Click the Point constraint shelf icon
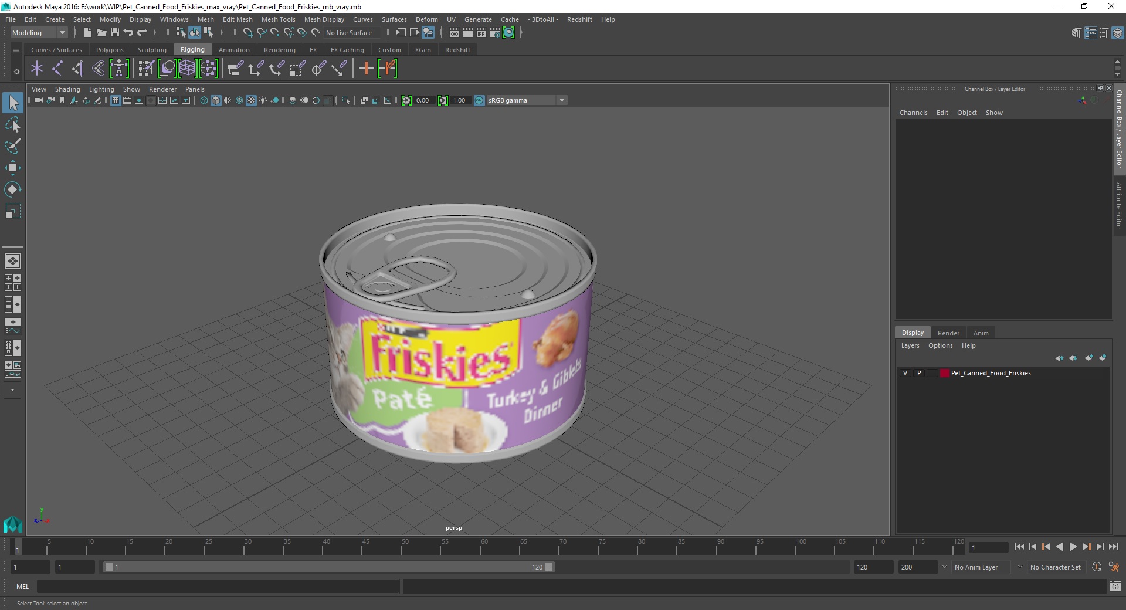This screenshot has width=1126, height=610. pyautogui.click(x=256, y=69)
